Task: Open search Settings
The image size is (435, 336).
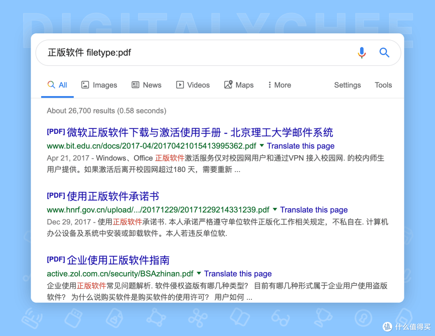Action: click(347, 85)
